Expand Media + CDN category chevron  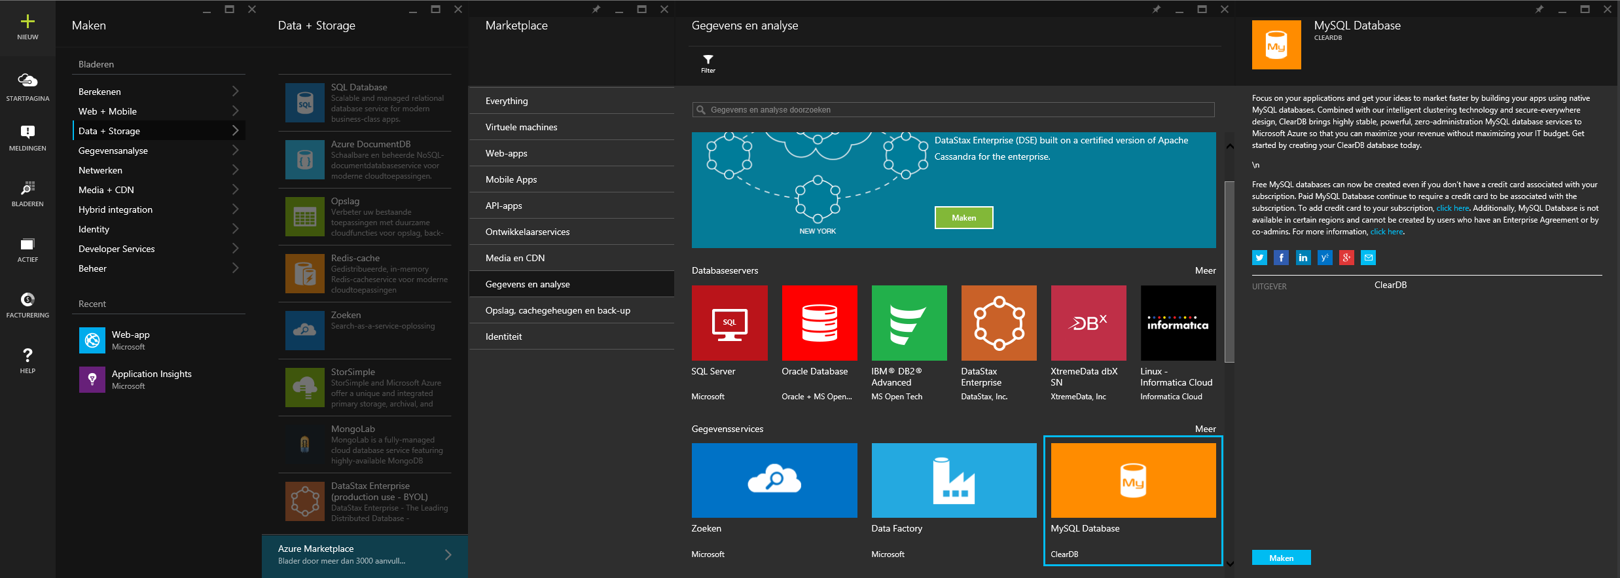(236, 190)
